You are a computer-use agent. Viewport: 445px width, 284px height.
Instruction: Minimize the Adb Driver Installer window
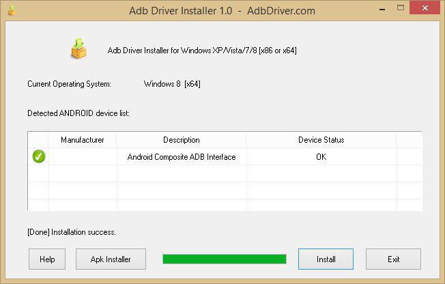tap(382, 8)
